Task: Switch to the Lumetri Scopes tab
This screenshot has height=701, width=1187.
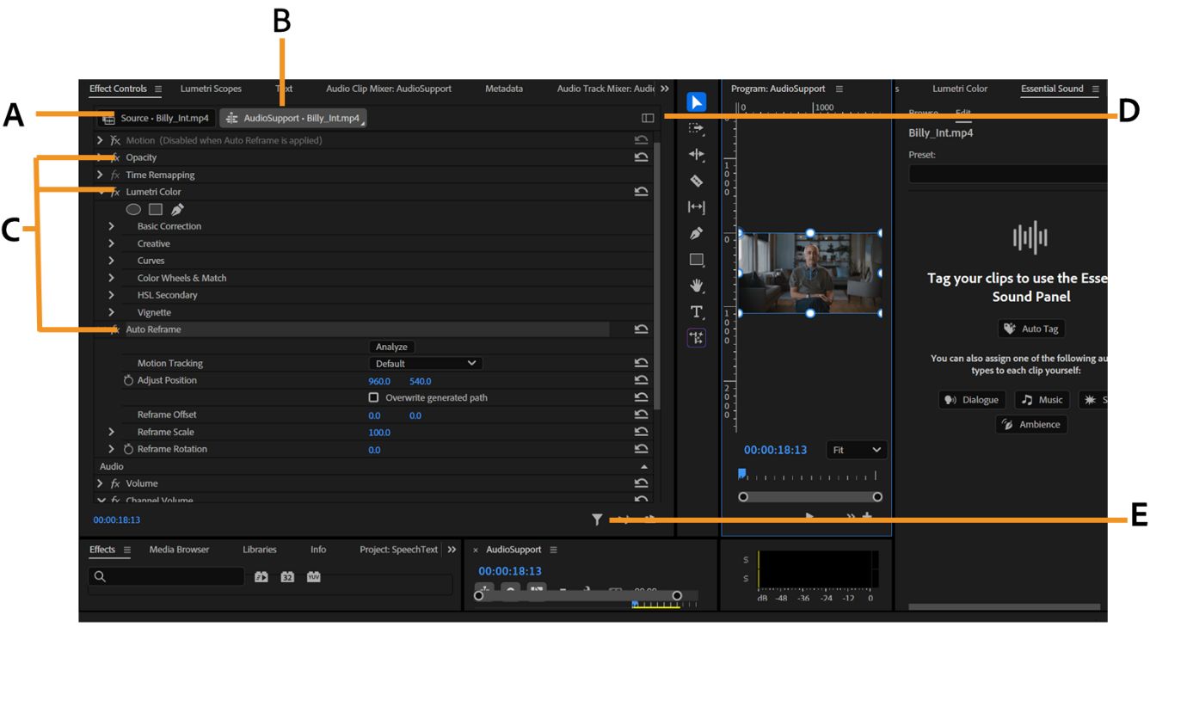Action: (x=211, y=89)
